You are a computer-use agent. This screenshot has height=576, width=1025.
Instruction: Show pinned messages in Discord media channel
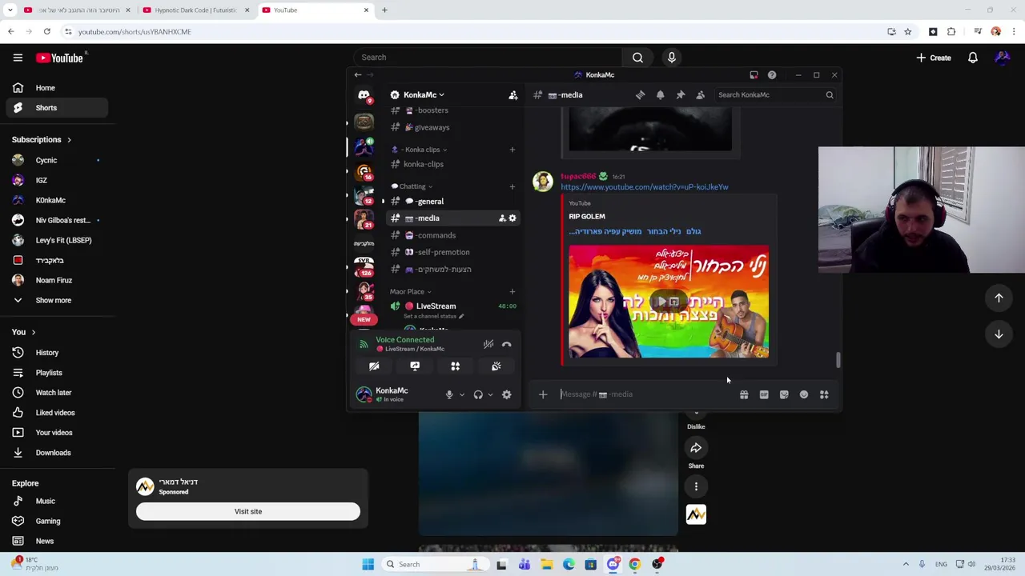tap(680, 94)
